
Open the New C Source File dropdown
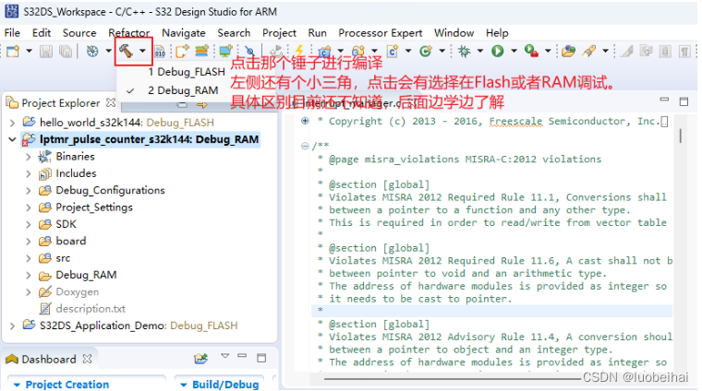click(x=408, y=51)
